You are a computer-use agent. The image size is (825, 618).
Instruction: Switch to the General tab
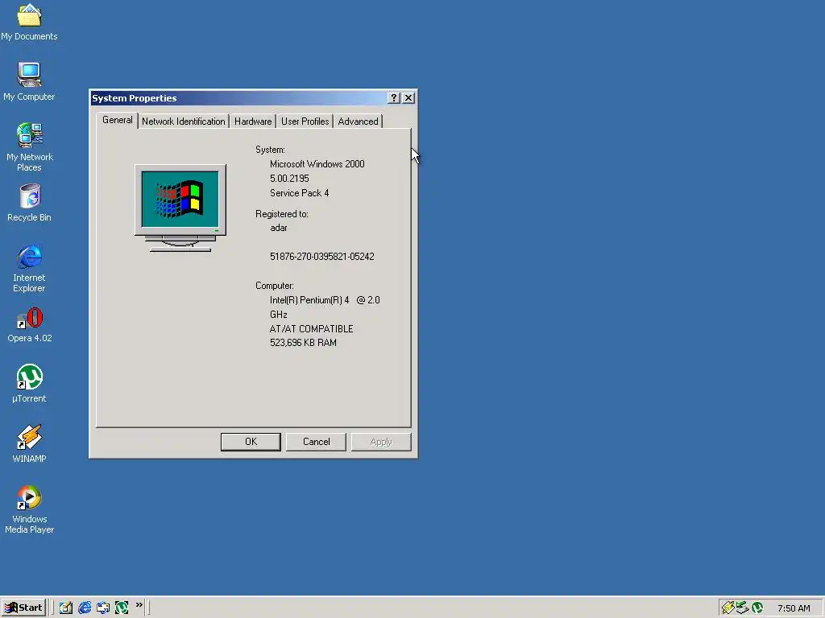click(118, 121)
